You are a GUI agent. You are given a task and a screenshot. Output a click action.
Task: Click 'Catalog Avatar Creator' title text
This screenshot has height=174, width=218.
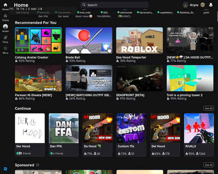[x=31, y=57]
